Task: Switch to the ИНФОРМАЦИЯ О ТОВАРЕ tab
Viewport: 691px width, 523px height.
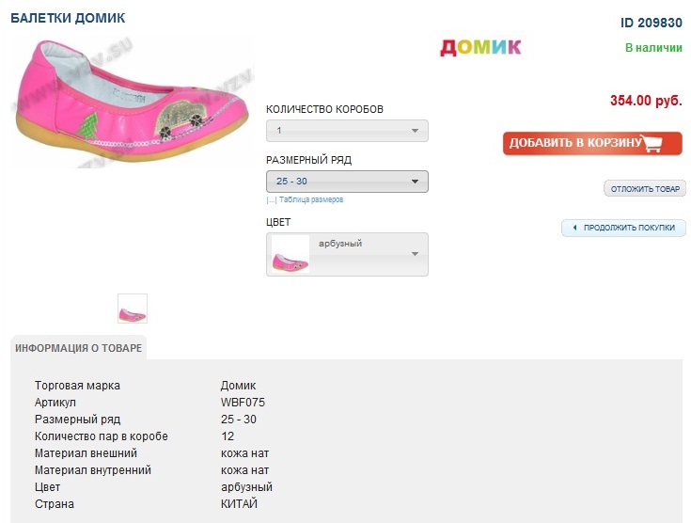Action: tap(79, 348)
